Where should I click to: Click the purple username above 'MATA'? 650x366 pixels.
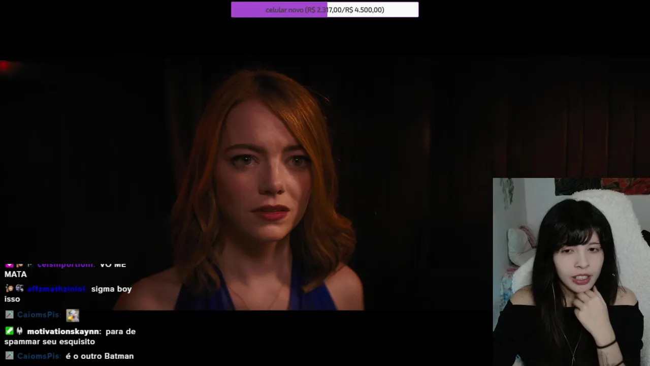(66, 264)
